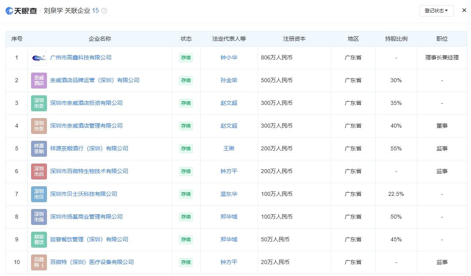View profile of 王琳
This screenshot has height=276, width=471.
point(229,148)
